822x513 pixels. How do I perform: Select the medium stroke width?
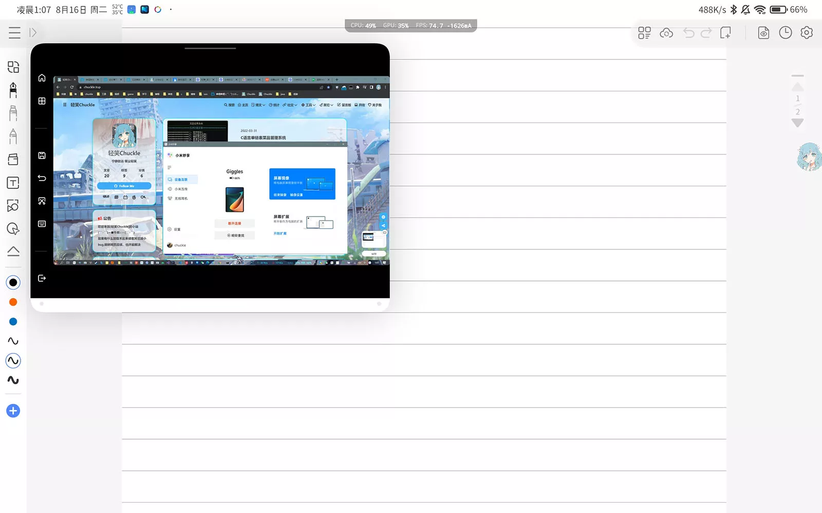[13, 361]
